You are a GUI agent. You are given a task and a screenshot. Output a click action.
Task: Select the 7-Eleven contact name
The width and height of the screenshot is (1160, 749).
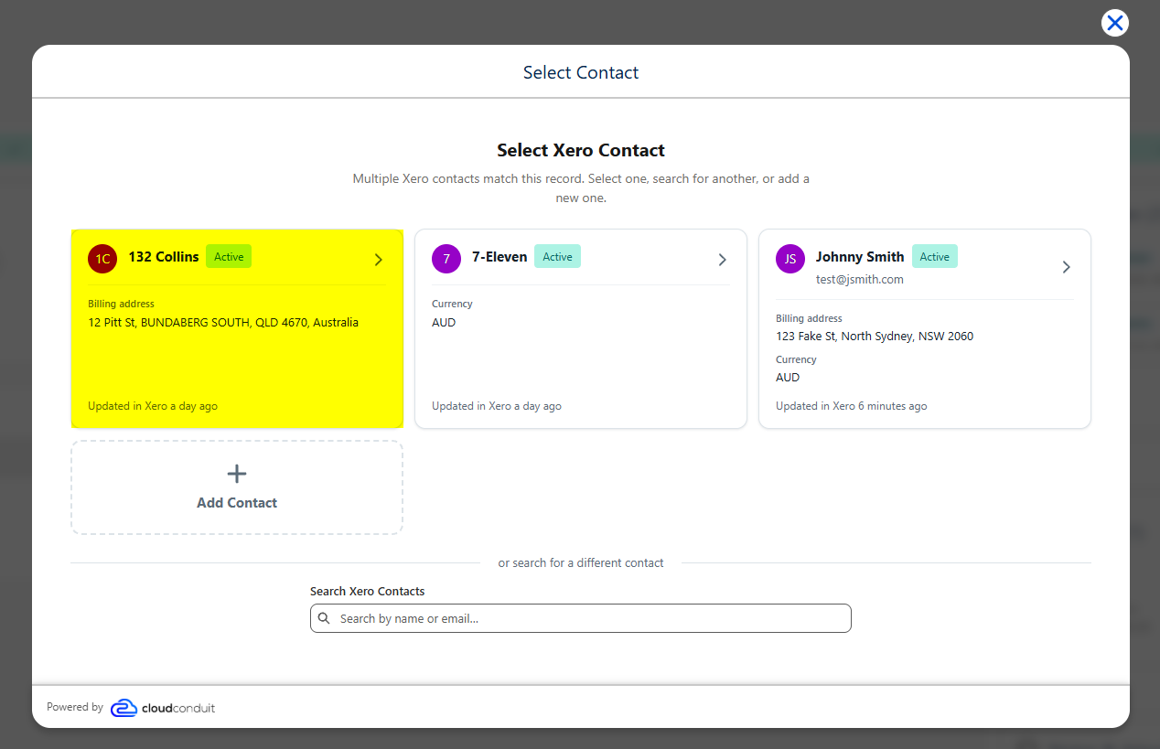(x=499, y=257)
